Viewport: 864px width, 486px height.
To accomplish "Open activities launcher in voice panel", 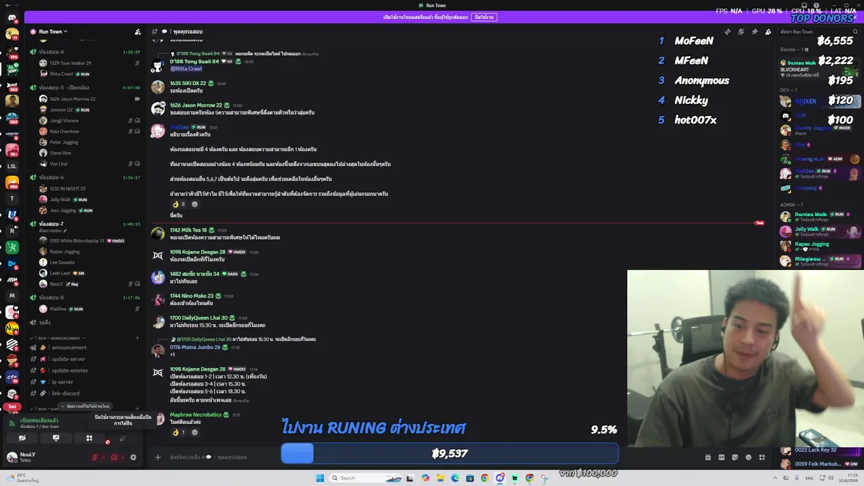I will 89,438.
